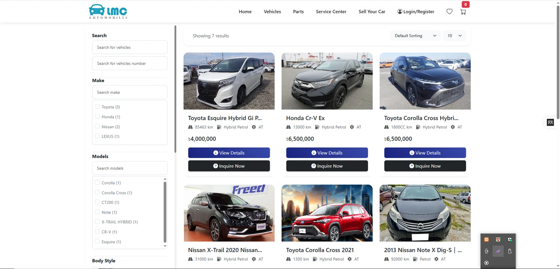Tick the Honda (1) make checkbox

(97, 116)
